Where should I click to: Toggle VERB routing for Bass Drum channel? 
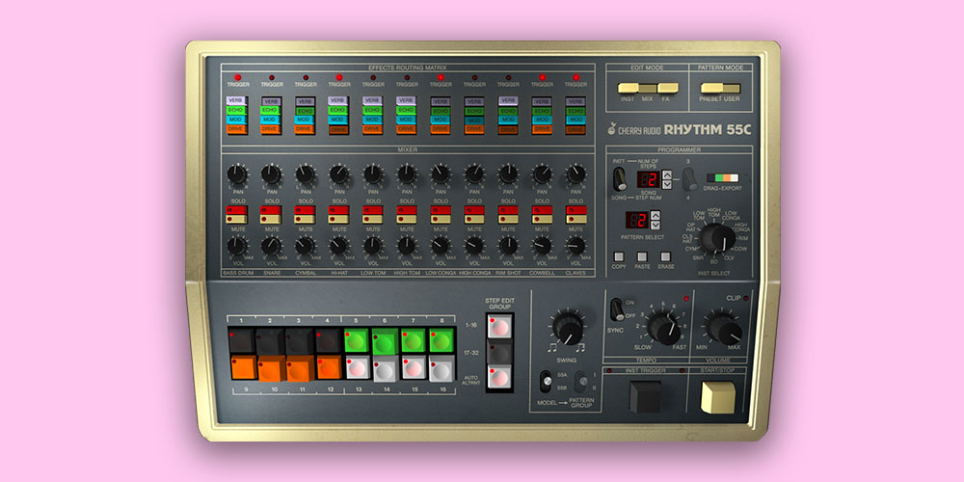pyautogui.click(x=237, y=101)
